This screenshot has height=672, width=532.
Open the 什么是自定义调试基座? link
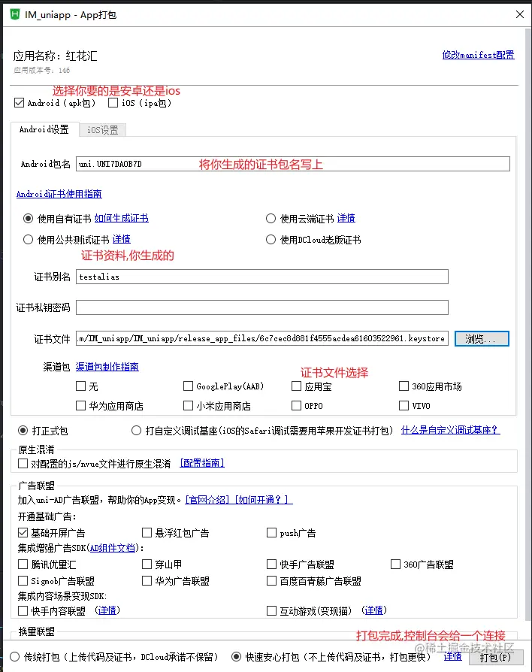pos(450,430)
